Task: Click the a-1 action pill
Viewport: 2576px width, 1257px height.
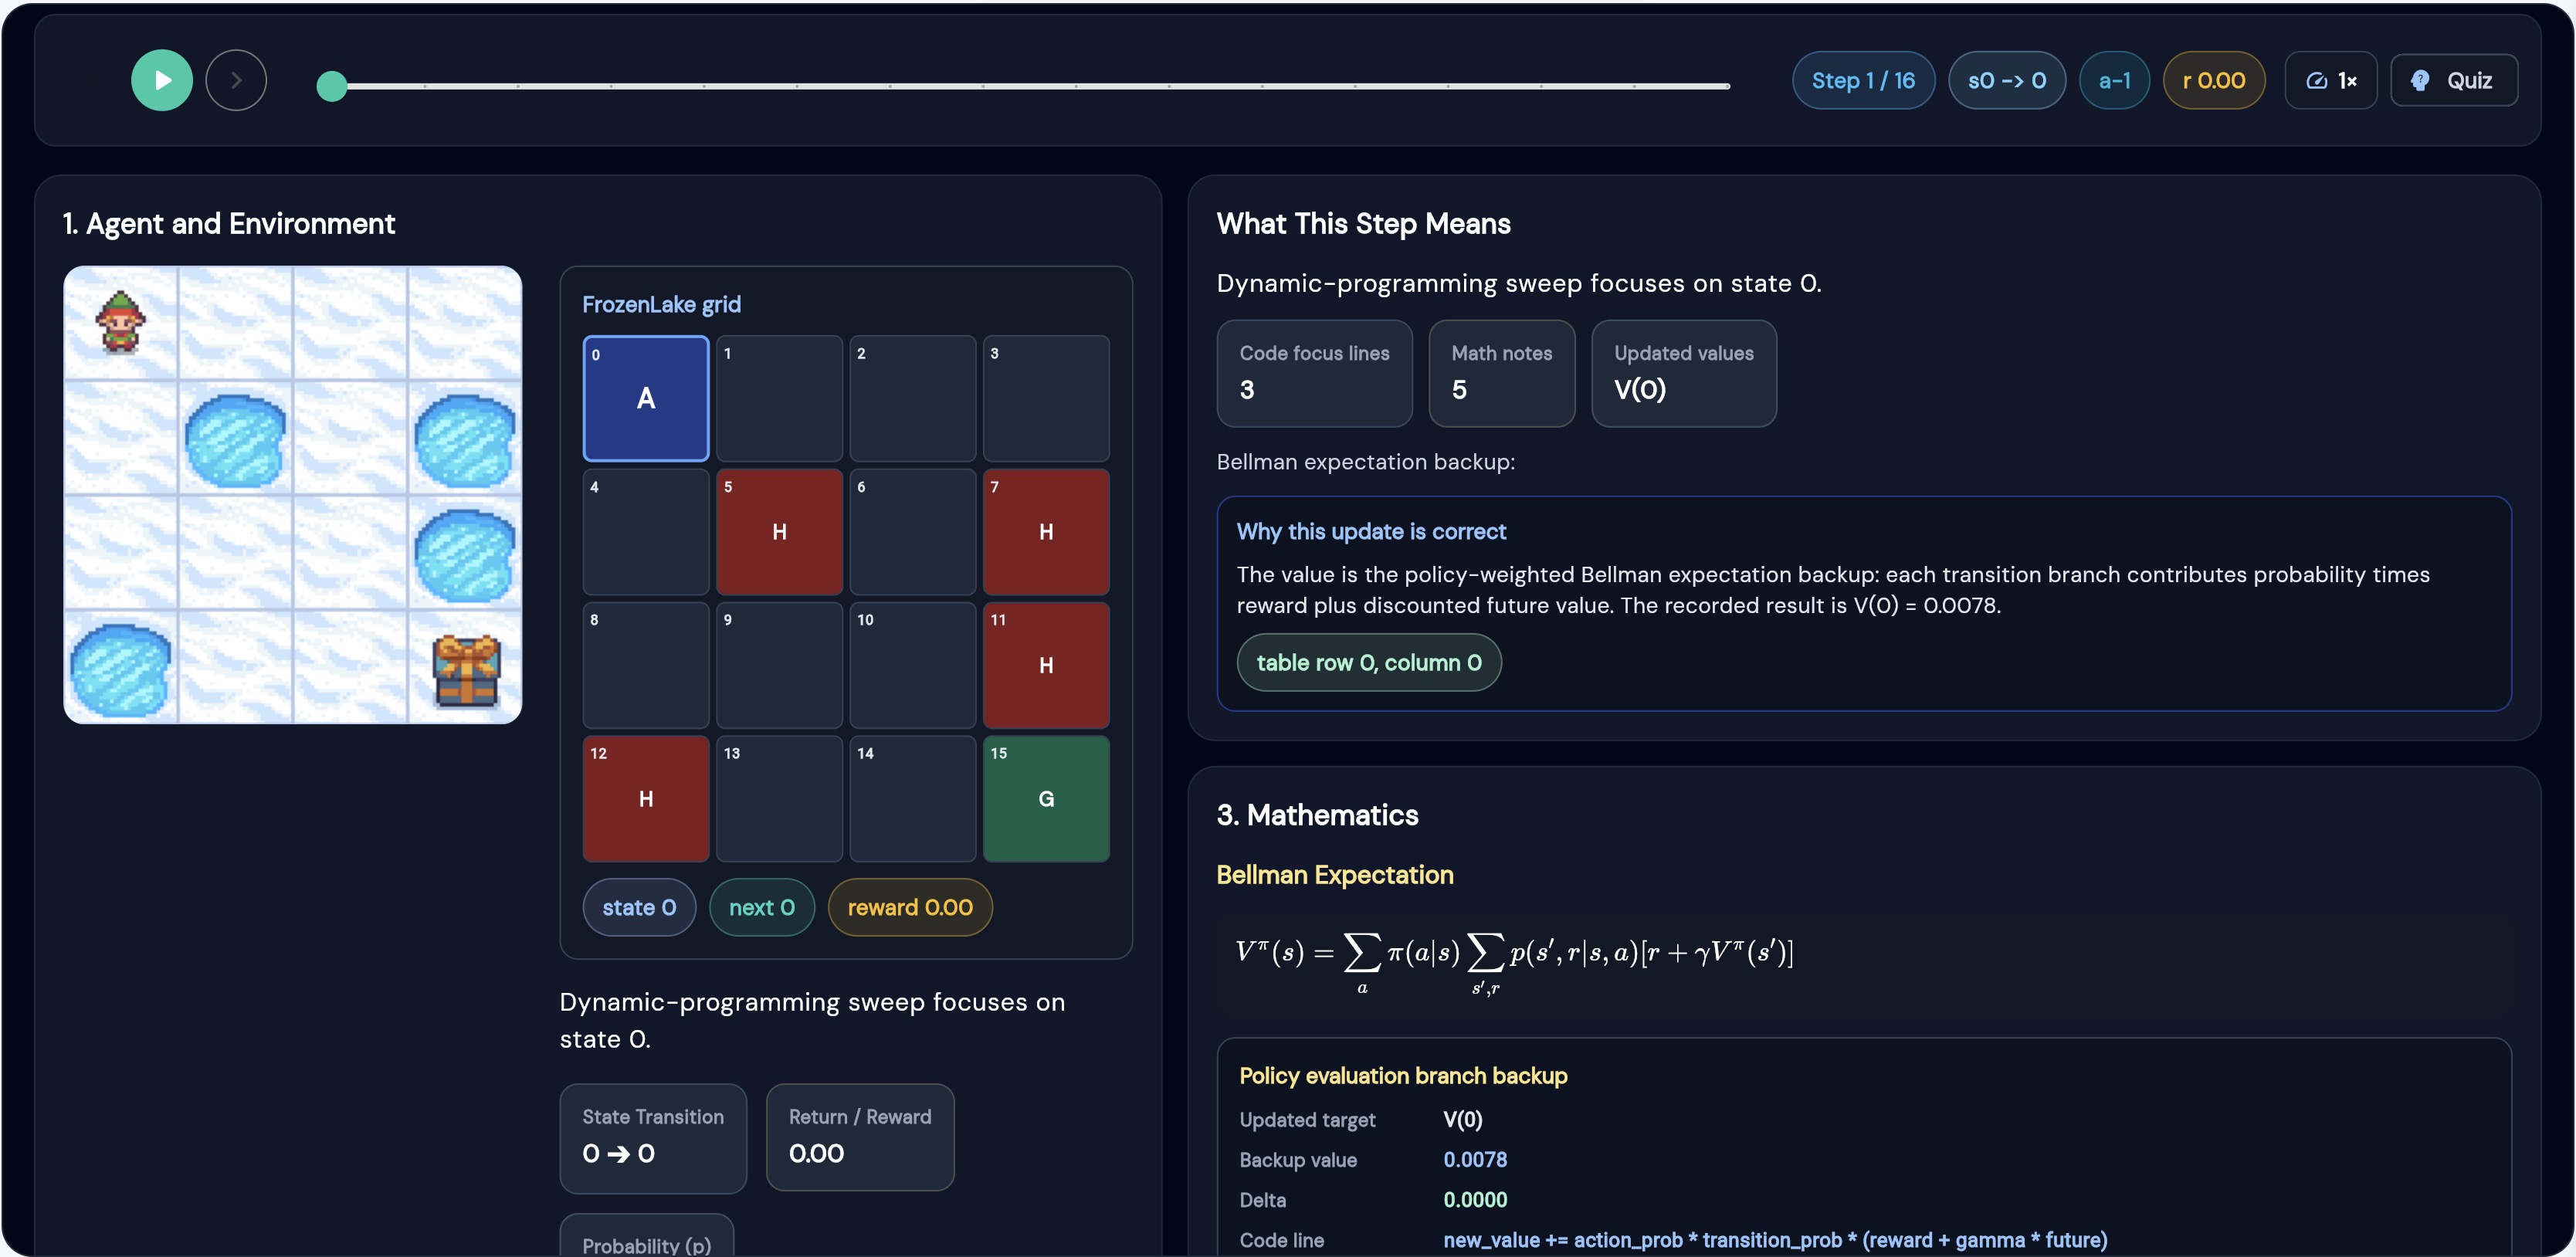Action: [x=2114, y=81]
